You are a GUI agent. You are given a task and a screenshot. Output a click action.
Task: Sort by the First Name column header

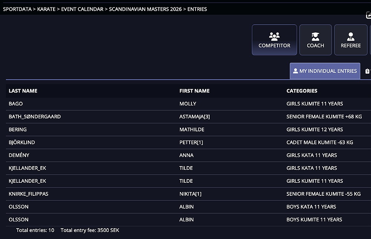click(194, 91)
